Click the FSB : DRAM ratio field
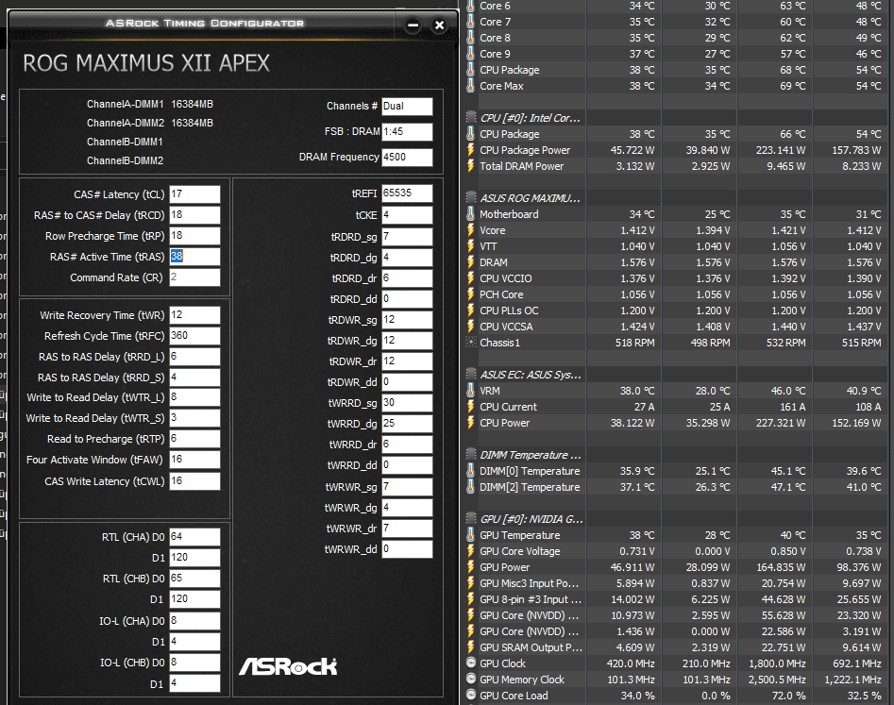 [x=407, y=131]
